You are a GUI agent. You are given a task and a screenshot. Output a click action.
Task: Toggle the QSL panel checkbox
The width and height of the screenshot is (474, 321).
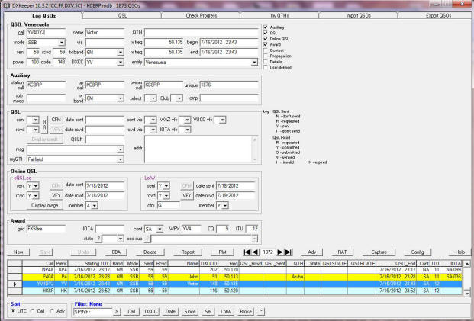(266, 33)
